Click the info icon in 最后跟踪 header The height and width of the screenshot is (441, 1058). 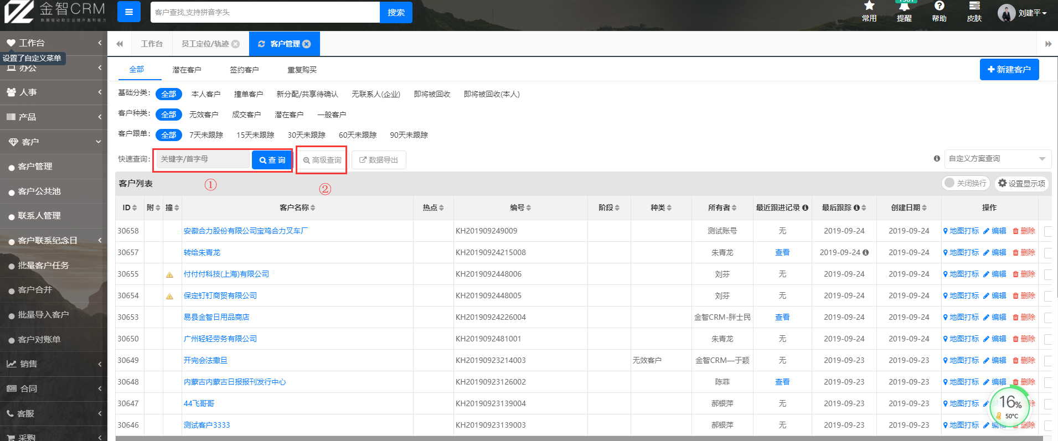856,207
